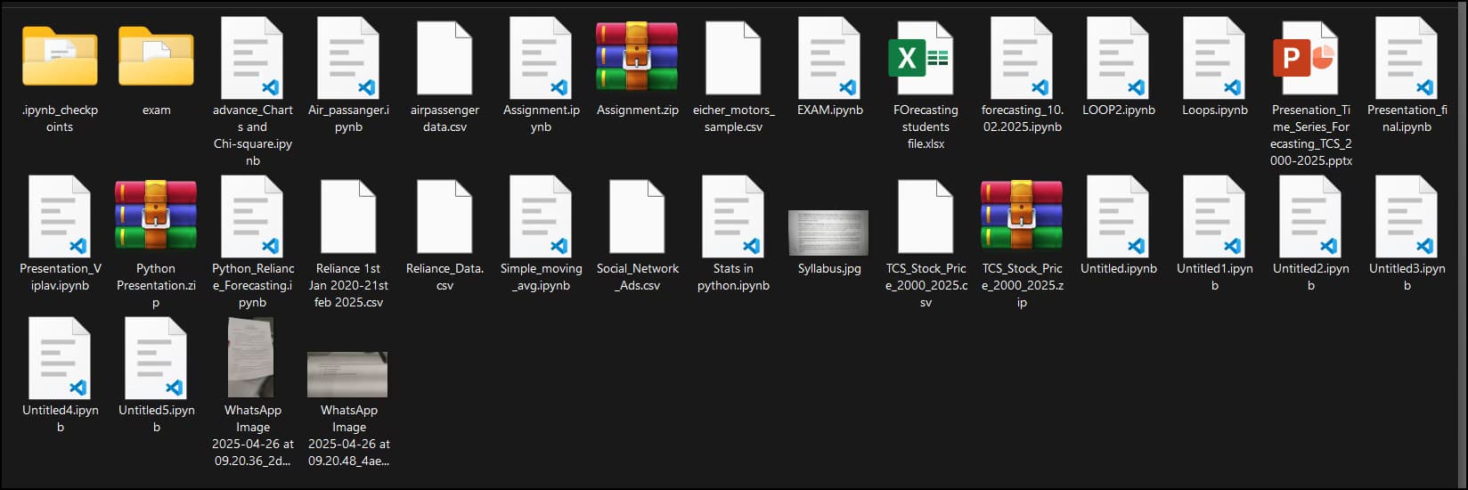Screen dimensions: 1468x490
Task: Open the Python_Reliance_Forecasting.ipynb notebook
Action: point(252,216)
